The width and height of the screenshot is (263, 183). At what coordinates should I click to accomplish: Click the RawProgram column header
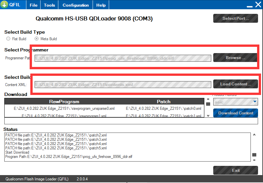tap(64, 102)
